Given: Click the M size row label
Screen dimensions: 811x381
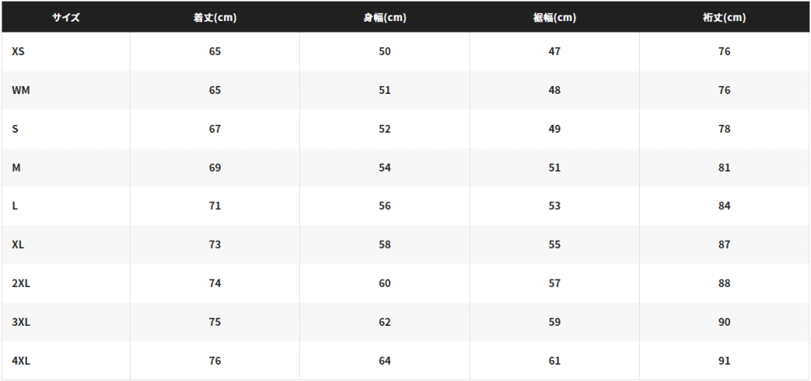Looking at the screenshot, I should point(16,168).
